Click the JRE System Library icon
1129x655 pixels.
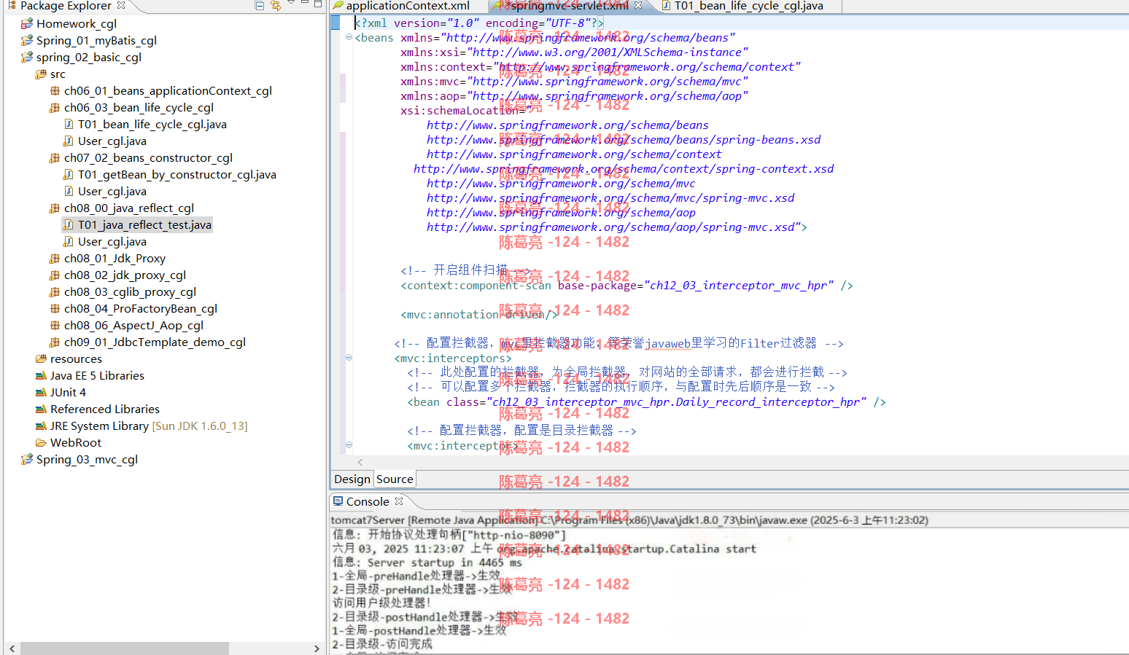41,425
